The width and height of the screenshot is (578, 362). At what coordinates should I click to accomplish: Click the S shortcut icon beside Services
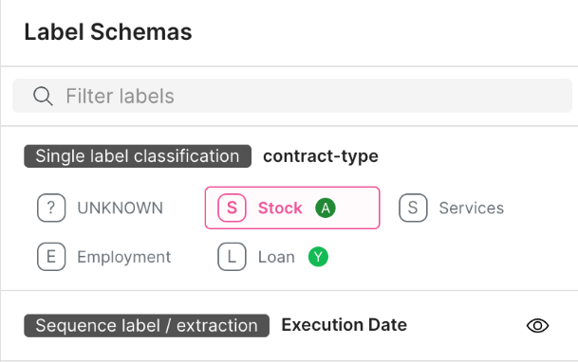[x=413, y=208]
